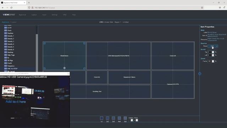Click the Columns value field
The width and height of the screenshot is (227, 128).
click(x=130, y=120)
